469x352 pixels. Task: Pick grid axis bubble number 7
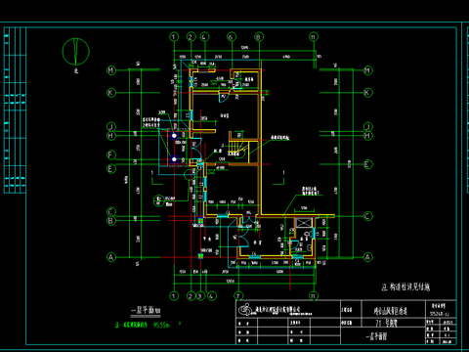click(x=238, y=296)
